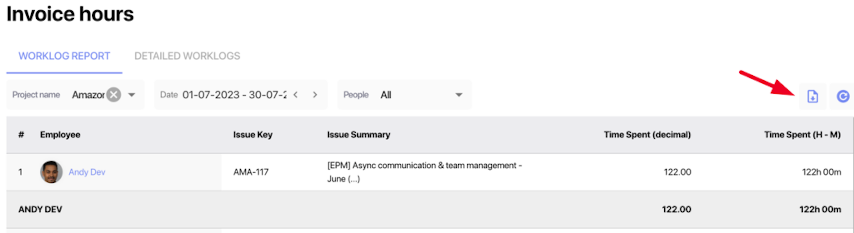Open Andy Dev employee profile link
The width and height of the screenshot is (854, 233).
pyautogui.click(x=87, y=172)
